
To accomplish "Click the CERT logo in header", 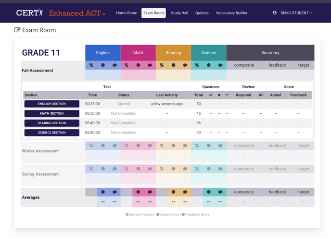I will [x=29, y=13].
